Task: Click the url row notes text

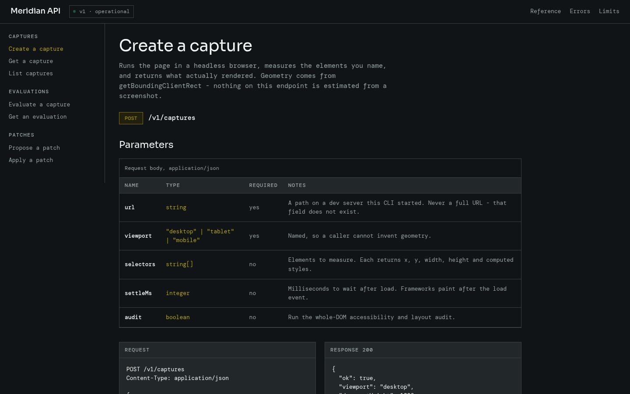Action: tap(397, 208)
